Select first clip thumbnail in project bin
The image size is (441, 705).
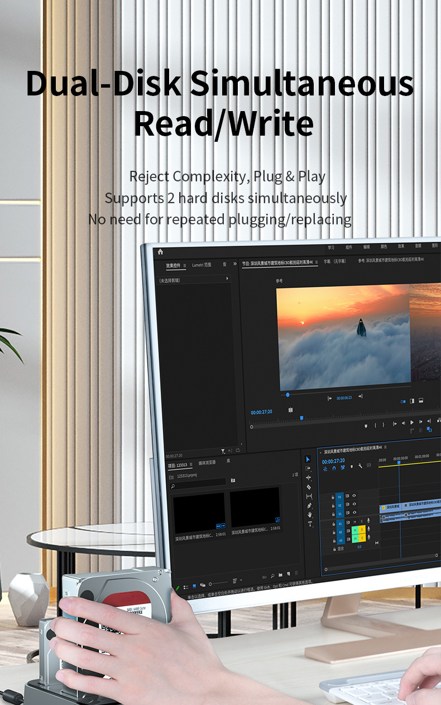[199, 512]
